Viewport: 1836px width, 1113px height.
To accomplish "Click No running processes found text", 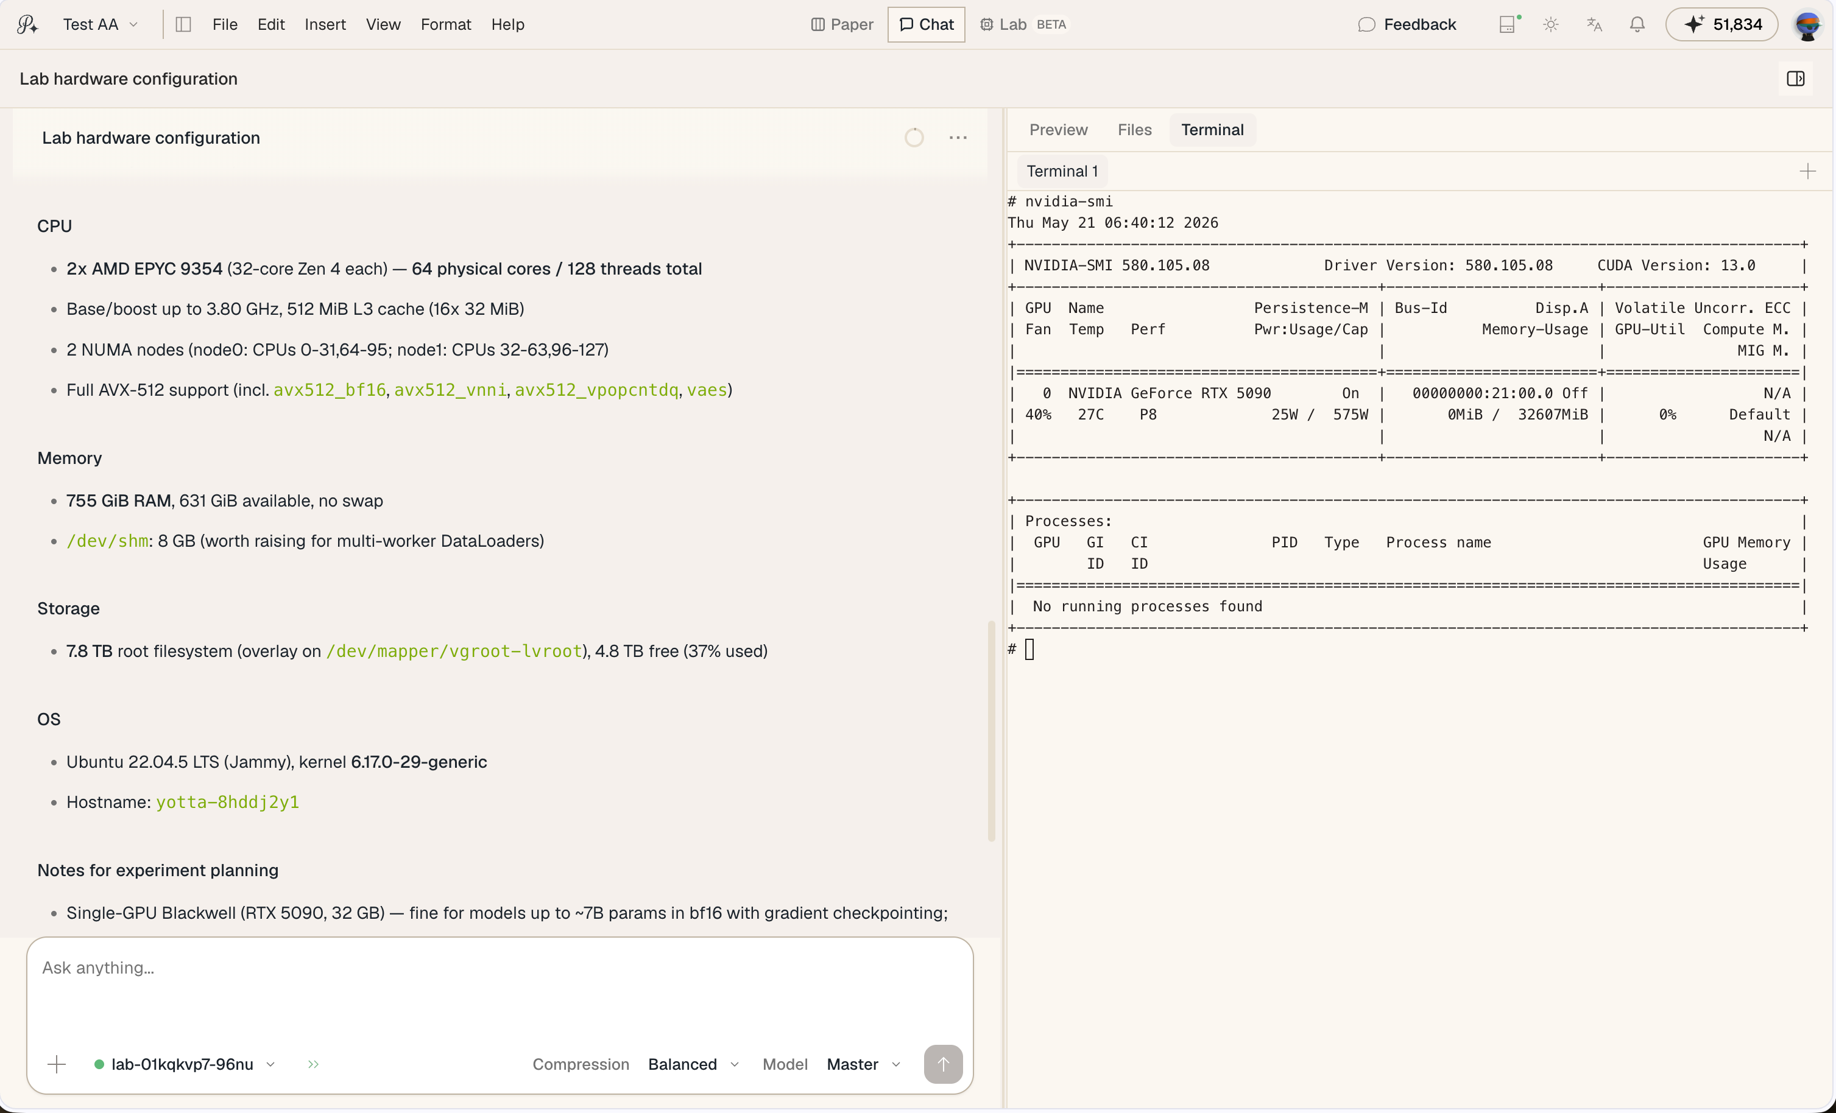I will pyautogui.click(x=1148, y=606).
